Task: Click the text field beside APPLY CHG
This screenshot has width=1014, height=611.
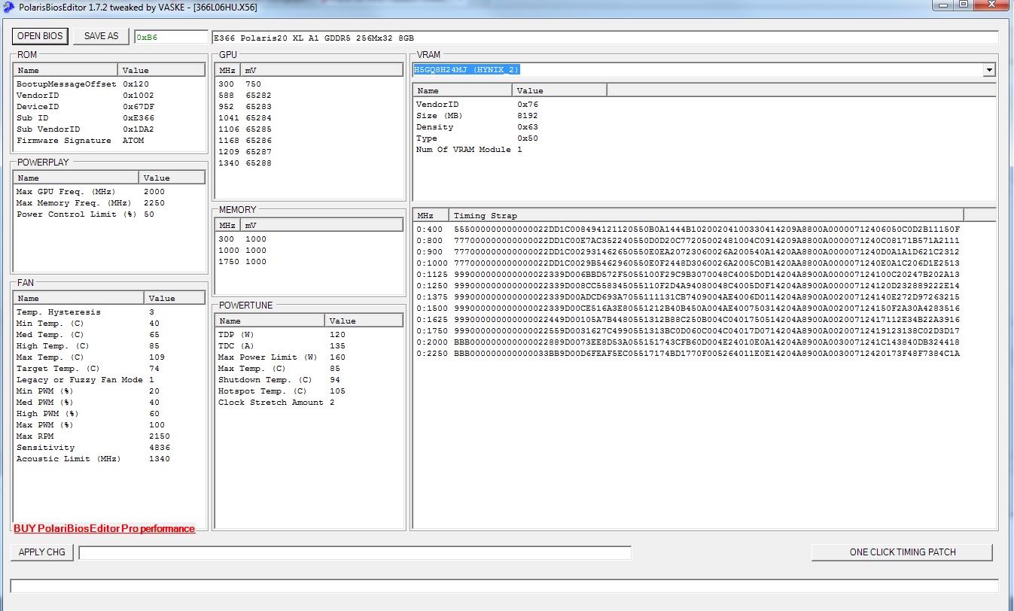Action: tap(355, 553)
